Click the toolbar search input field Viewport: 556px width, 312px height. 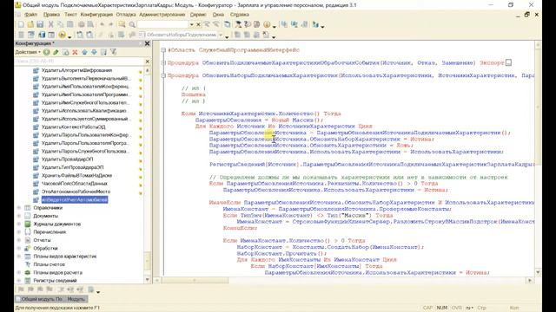pyautogui.click(x=162, y=24)
